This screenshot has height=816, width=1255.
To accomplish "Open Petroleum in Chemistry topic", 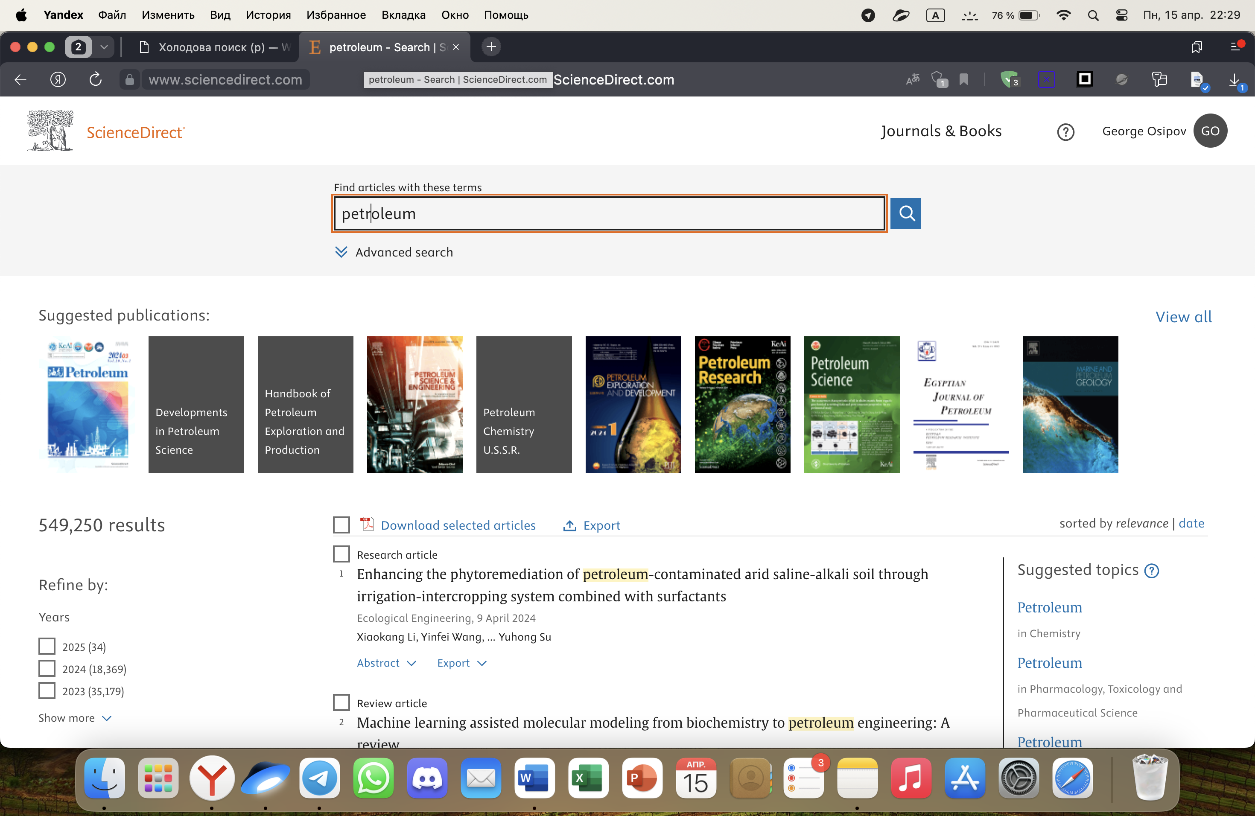I will (1049, 607).
